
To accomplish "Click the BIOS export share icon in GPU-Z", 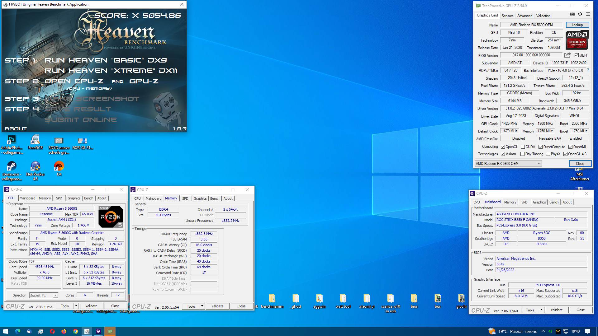I will pyautogui.click(x=567, y=55).
